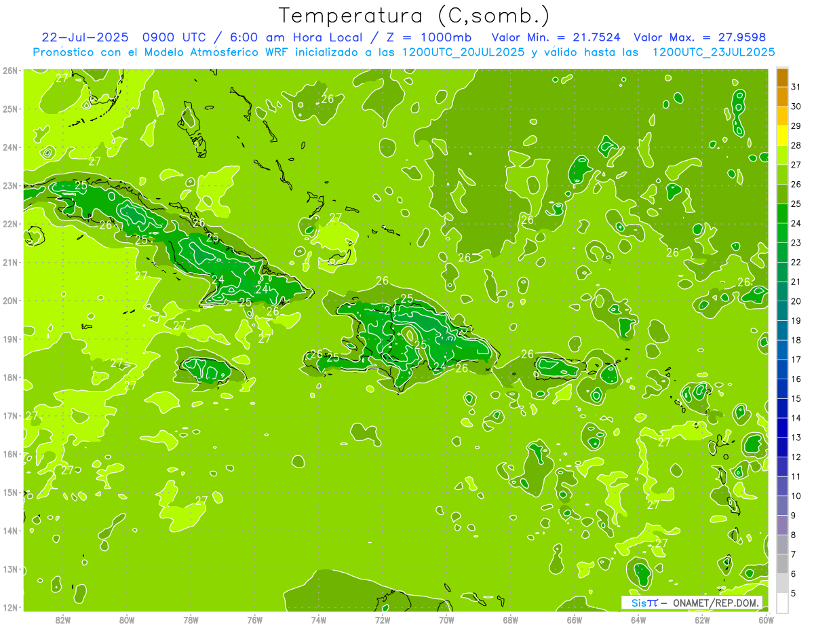Click the 26N latitude axis label
Image resolution: width=814 pixels, height=629 pixels.
click(x=9, y=70)
